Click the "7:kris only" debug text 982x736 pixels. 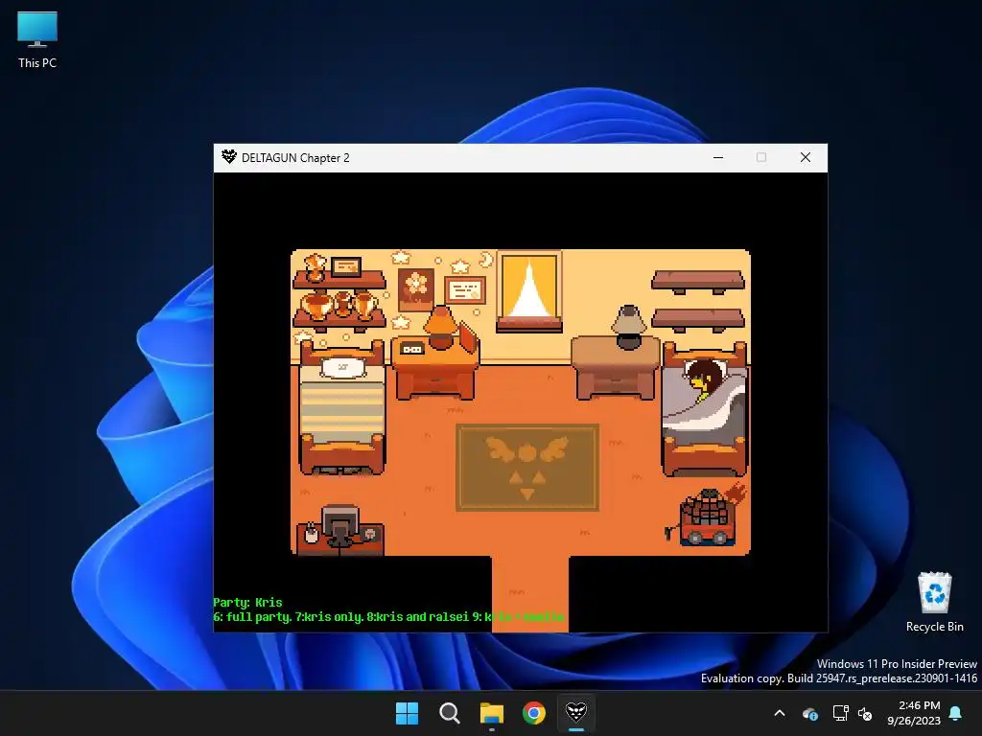[x=329, y=617]
